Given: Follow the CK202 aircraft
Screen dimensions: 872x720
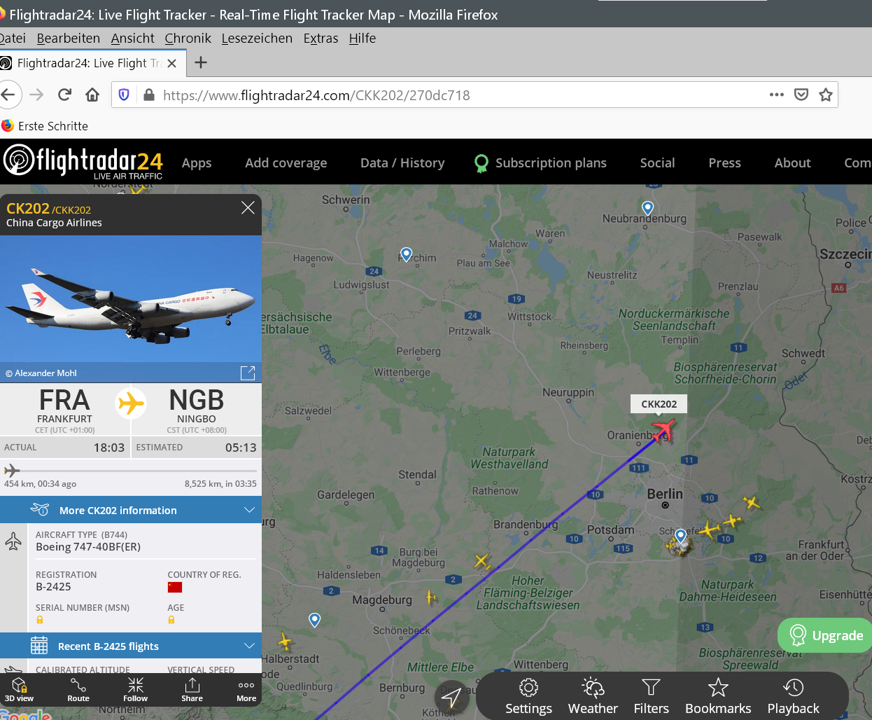Looking at the screenshot, I should (x=135, y=689).
